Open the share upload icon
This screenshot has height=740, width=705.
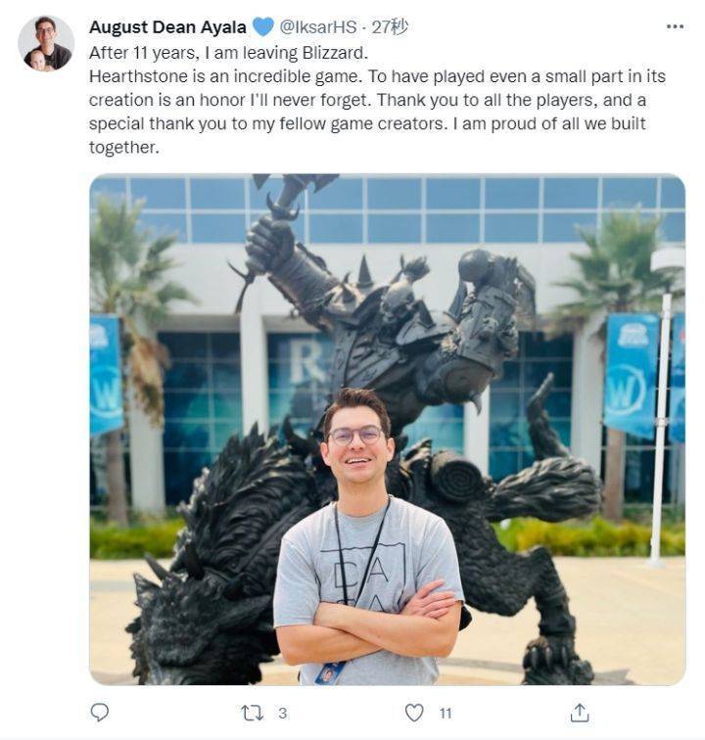click(x=580, y=713)
